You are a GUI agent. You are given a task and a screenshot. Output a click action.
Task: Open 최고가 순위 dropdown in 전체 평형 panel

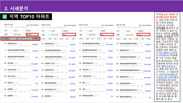pyautogui.click(x=19, y=34)
